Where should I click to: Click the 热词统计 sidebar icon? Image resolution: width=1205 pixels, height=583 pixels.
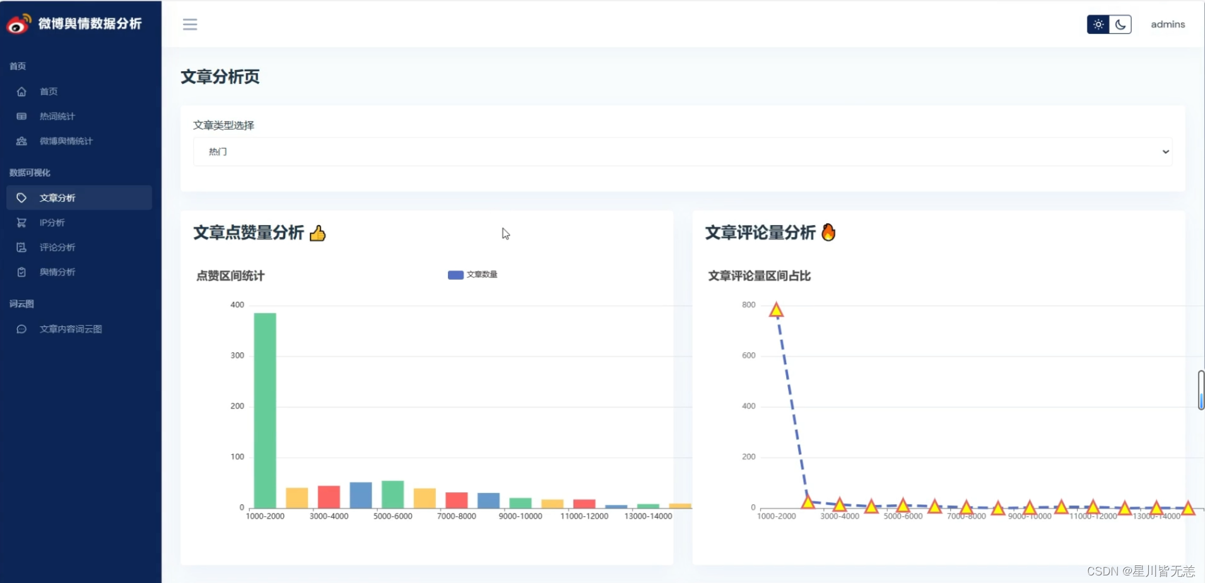point(21,116)
